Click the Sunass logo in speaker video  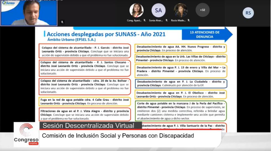(9, 3)
